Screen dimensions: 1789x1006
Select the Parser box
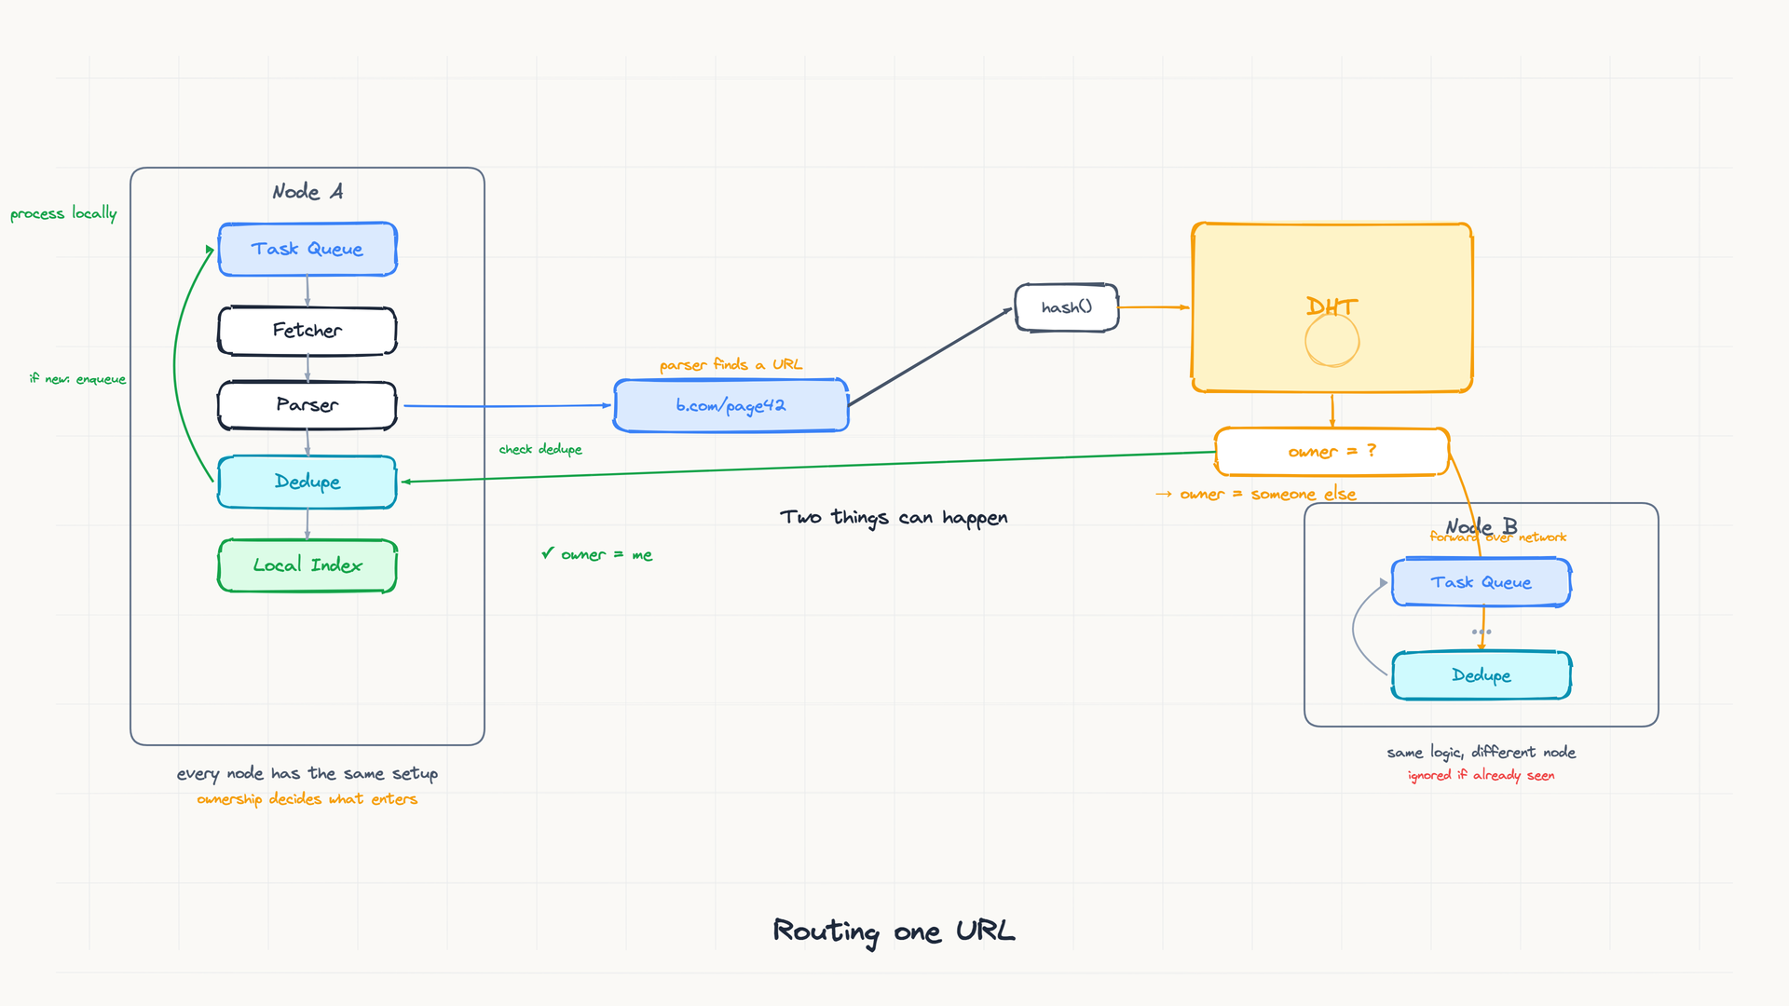(307, 405)
